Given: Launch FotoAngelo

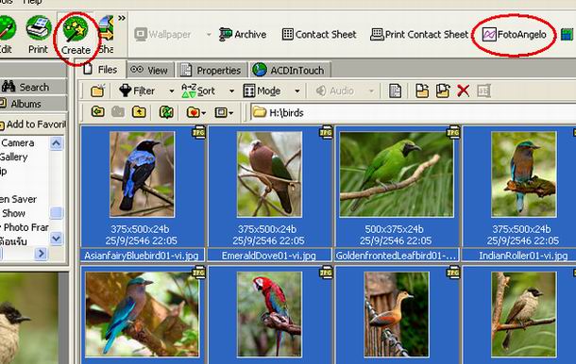Looking at the screenshot, I should [515, 35].
